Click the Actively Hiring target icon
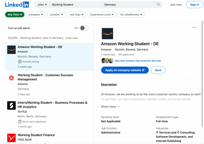Screen dimensions: 204x144 click(x=20, y=62)
